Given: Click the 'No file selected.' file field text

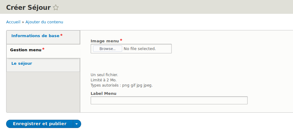Looking at the screenshot, I should [x=140, y=49].
